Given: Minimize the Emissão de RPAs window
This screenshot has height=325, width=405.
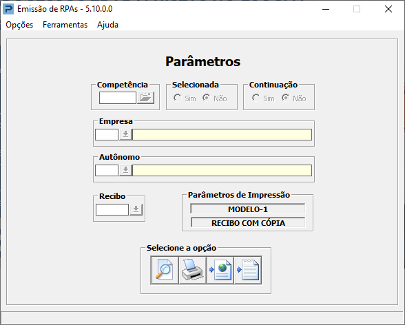Looking at the screenshot, I should click(x=326, y=9).
